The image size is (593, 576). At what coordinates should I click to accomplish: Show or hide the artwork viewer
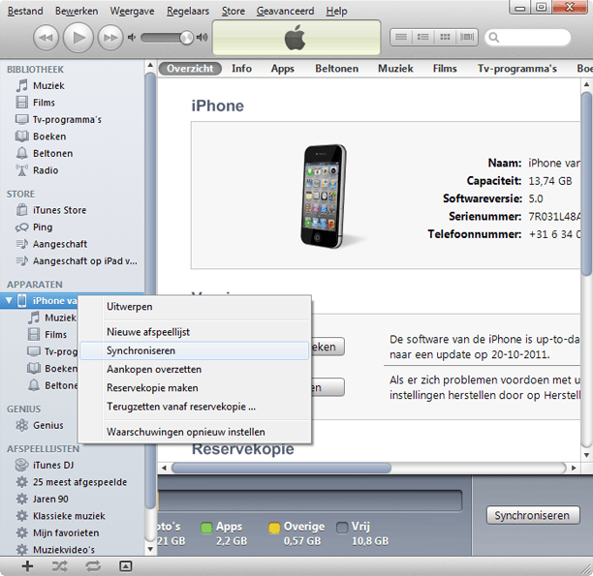tap(125, 565)
